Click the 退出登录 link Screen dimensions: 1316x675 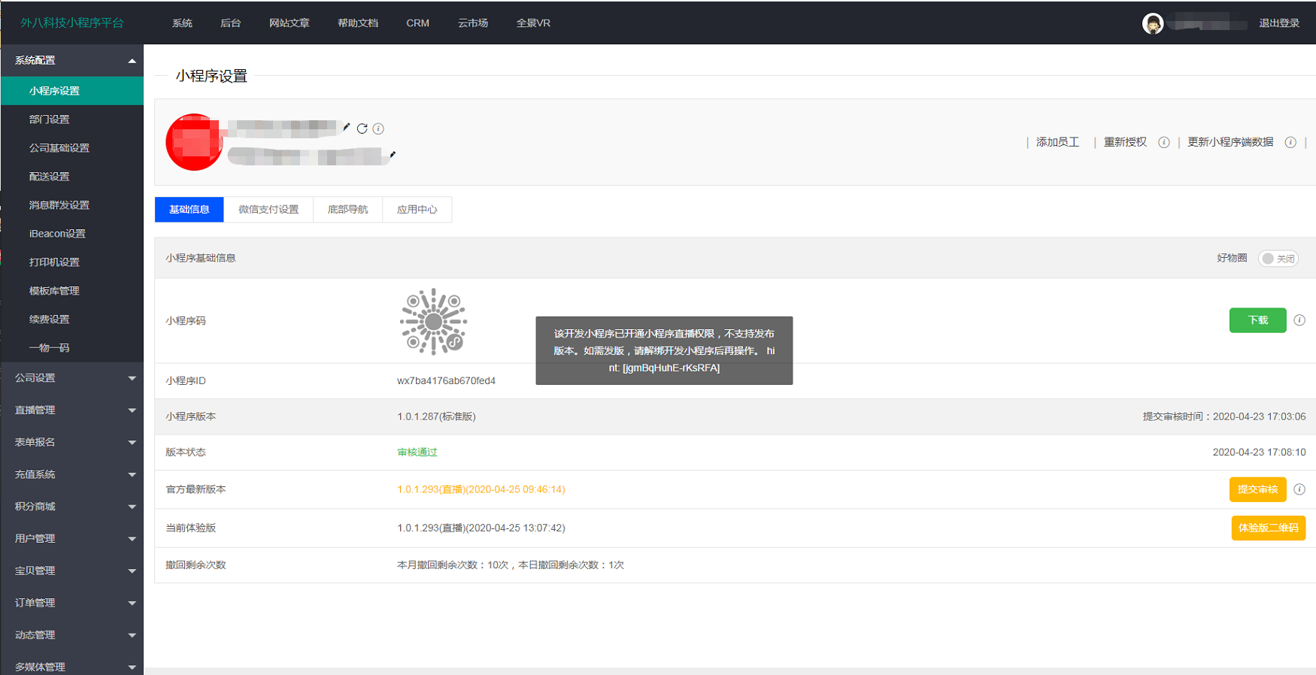tap(1279, 23)
